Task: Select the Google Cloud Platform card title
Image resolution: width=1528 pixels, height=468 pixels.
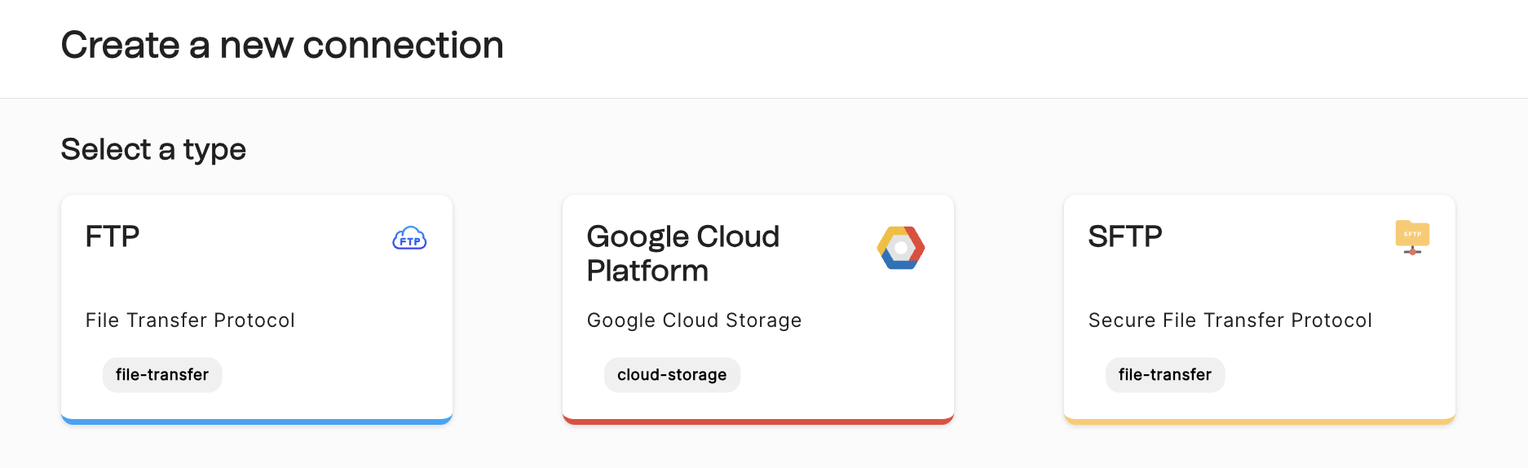Action: [x=682, y=253]
